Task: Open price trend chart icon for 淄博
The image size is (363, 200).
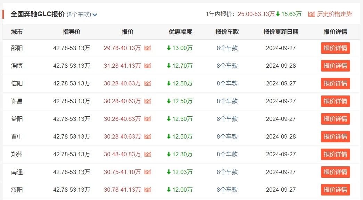Action: (x=148, y=66)
